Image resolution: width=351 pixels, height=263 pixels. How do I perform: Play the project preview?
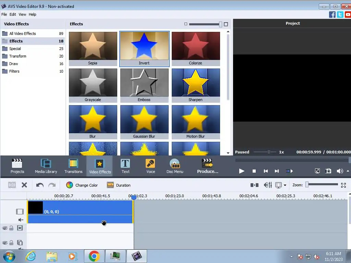tap(242, 171)
